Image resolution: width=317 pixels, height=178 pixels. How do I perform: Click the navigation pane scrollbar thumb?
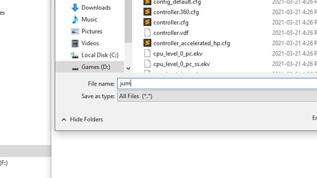click(x=128, y=21)
